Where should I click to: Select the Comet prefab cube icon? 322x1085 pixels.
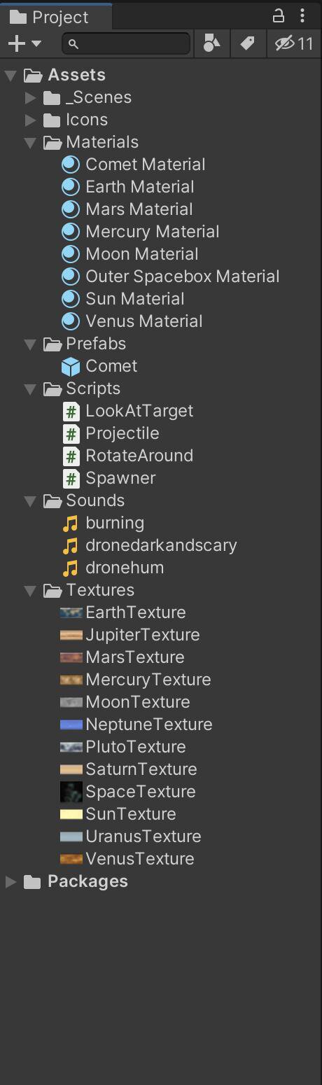coord(71,366)
